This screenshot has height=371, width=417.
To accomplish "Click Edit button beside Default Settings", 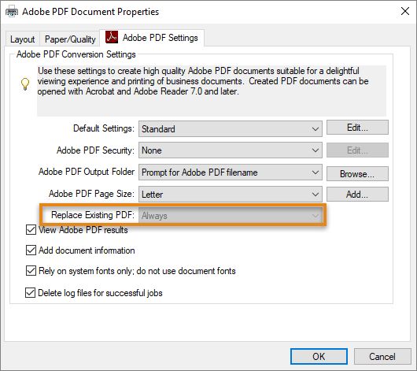I will point(357,128).
